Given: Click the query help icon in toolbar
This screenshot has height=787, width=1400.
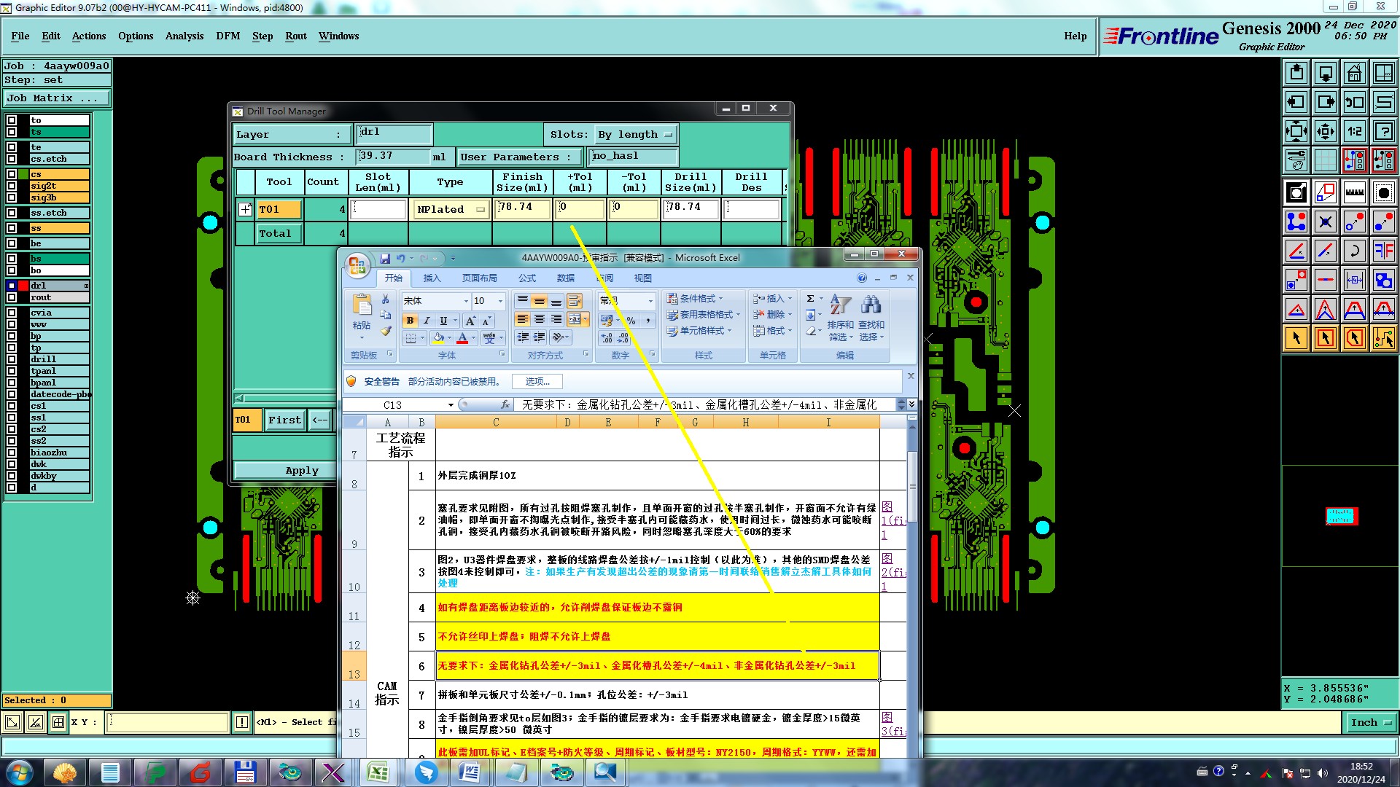Looking at the screenshot, I should 1383,131.
